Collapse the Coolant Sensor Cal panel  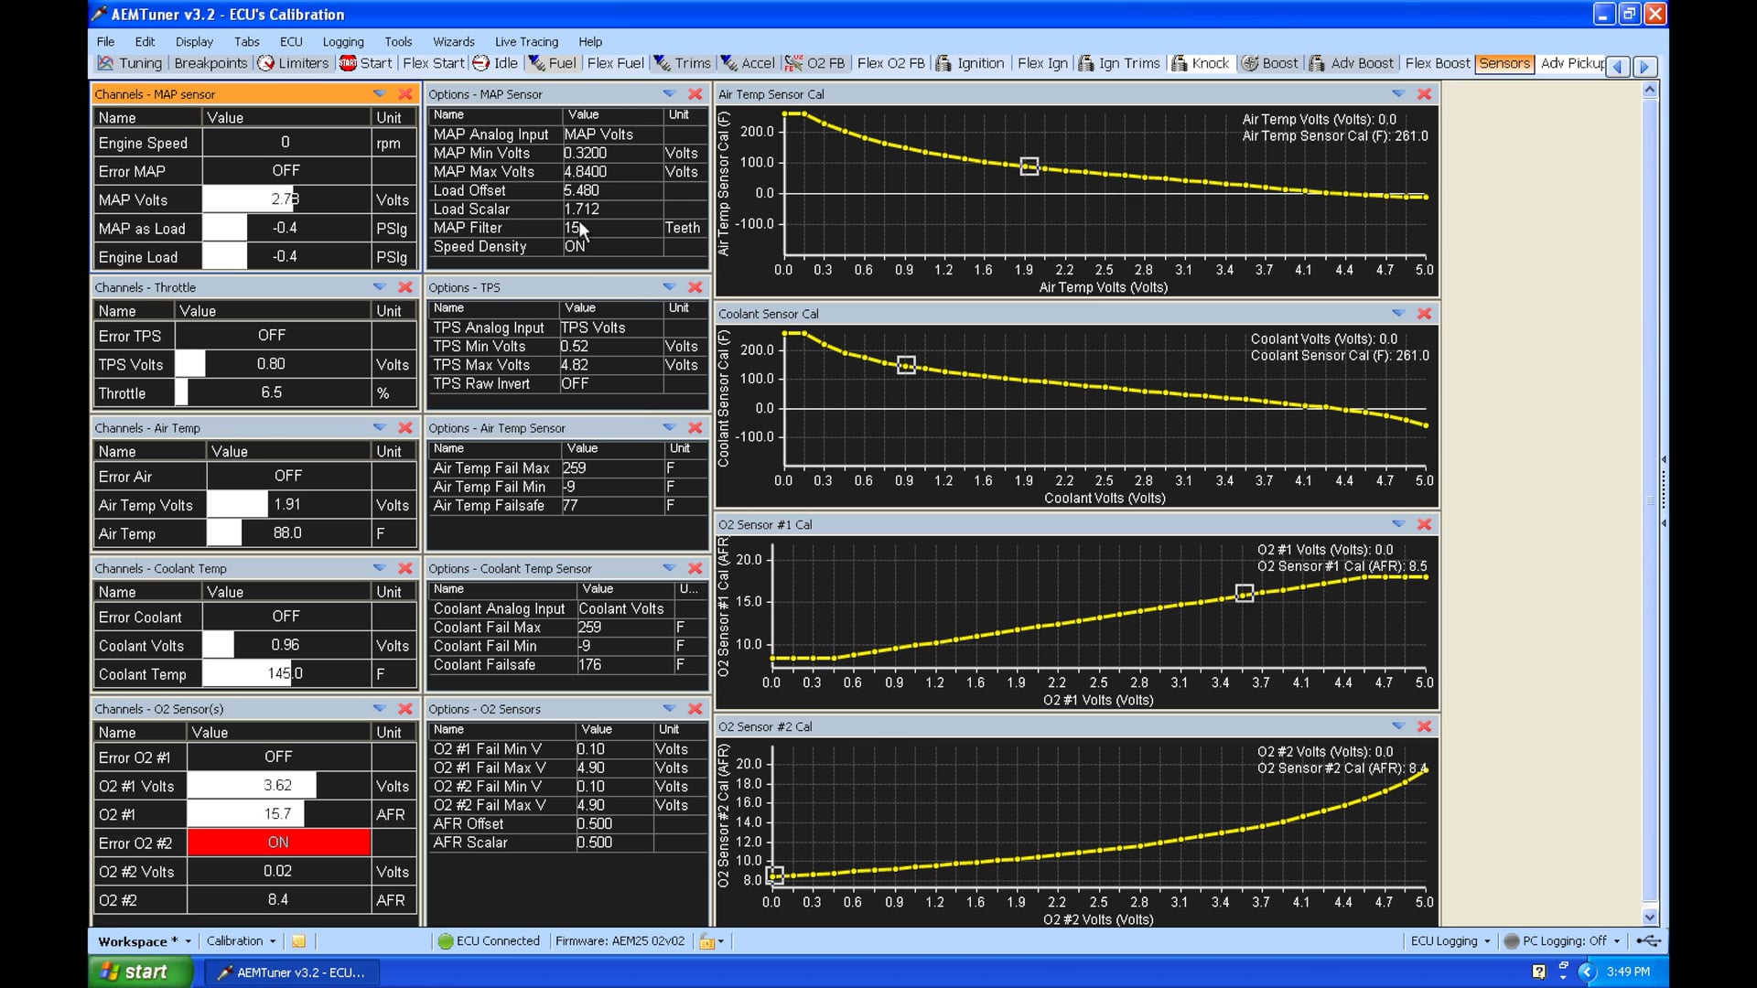tap(1399, 313)
